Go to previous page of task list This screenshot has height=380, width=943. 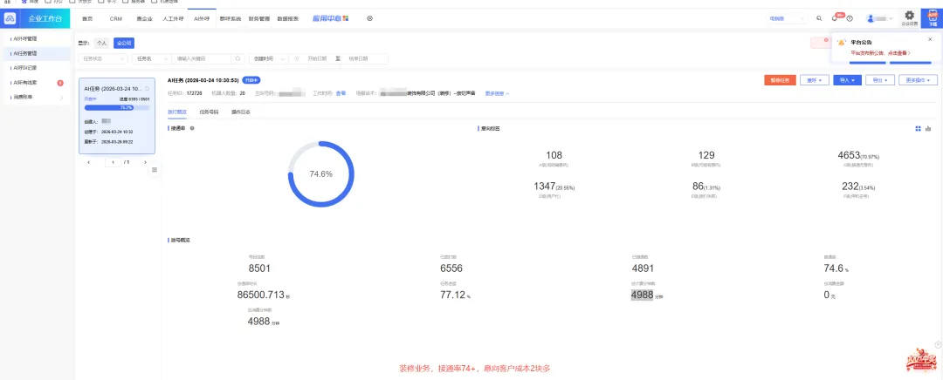coord(89,162)
